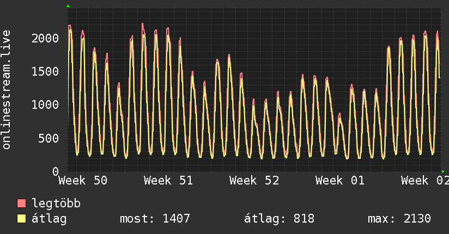Click the onlinestream.live vertical axis title

coord(7,90)
